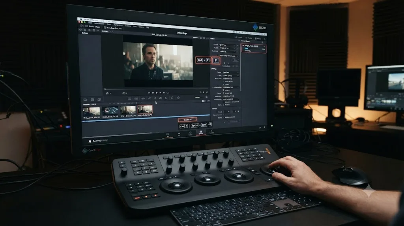404x226 pixels.
Task: Click the viewer scrubber playhead handle
Action: pos(105,89)
